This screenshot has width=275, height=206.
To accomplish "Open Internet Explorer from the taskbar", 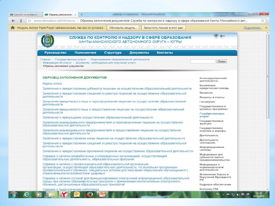I will tap(27, 194).
